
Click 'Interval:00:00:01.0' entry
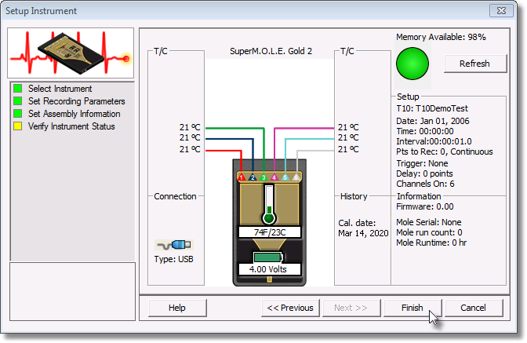(x=434, y=141)
